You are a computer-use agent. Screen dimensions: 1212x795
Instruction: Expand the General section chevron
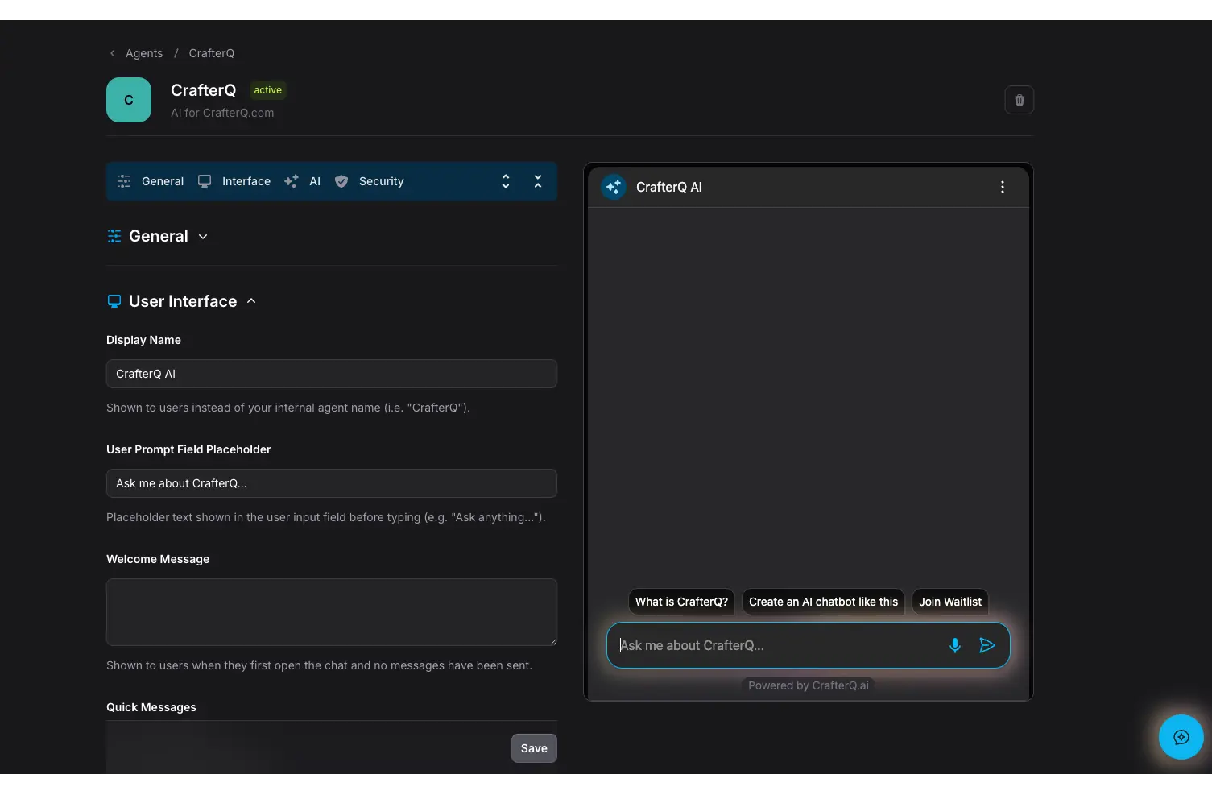203,237
